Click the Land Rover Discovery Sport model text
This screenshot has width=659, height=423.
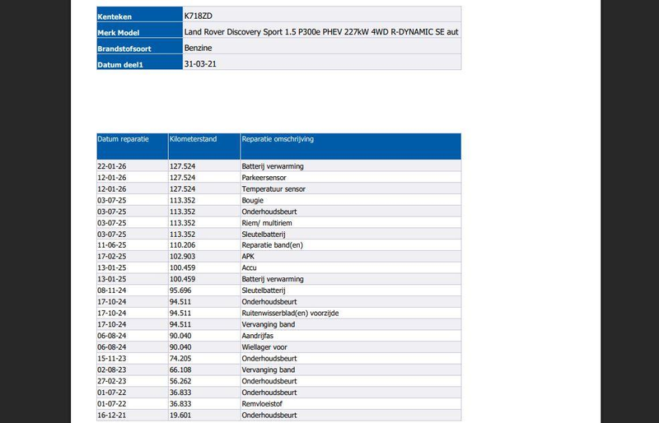point(321,32)
